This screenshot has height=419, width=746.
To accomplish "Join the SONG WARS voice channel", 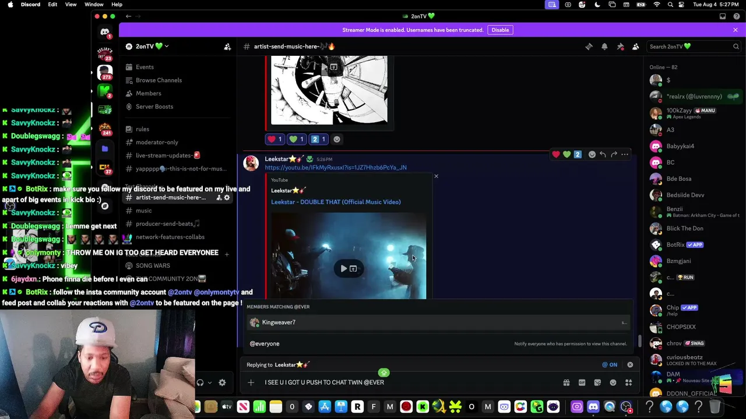I will 153,265.
